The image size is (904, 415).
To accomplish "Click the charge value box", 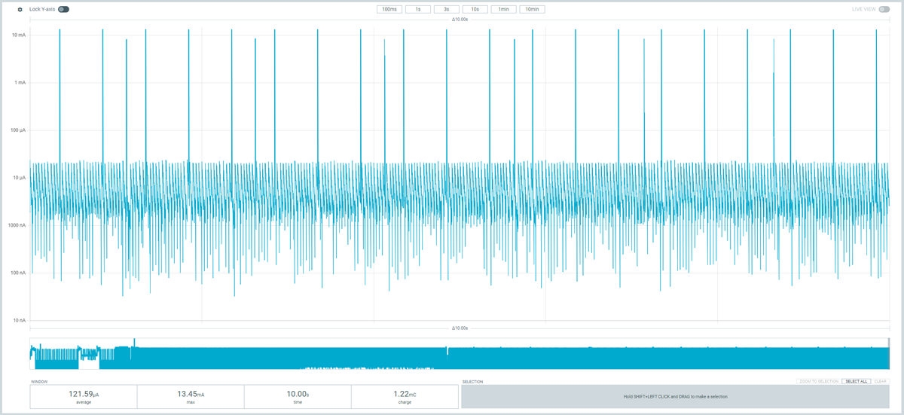I will point(405,397).
